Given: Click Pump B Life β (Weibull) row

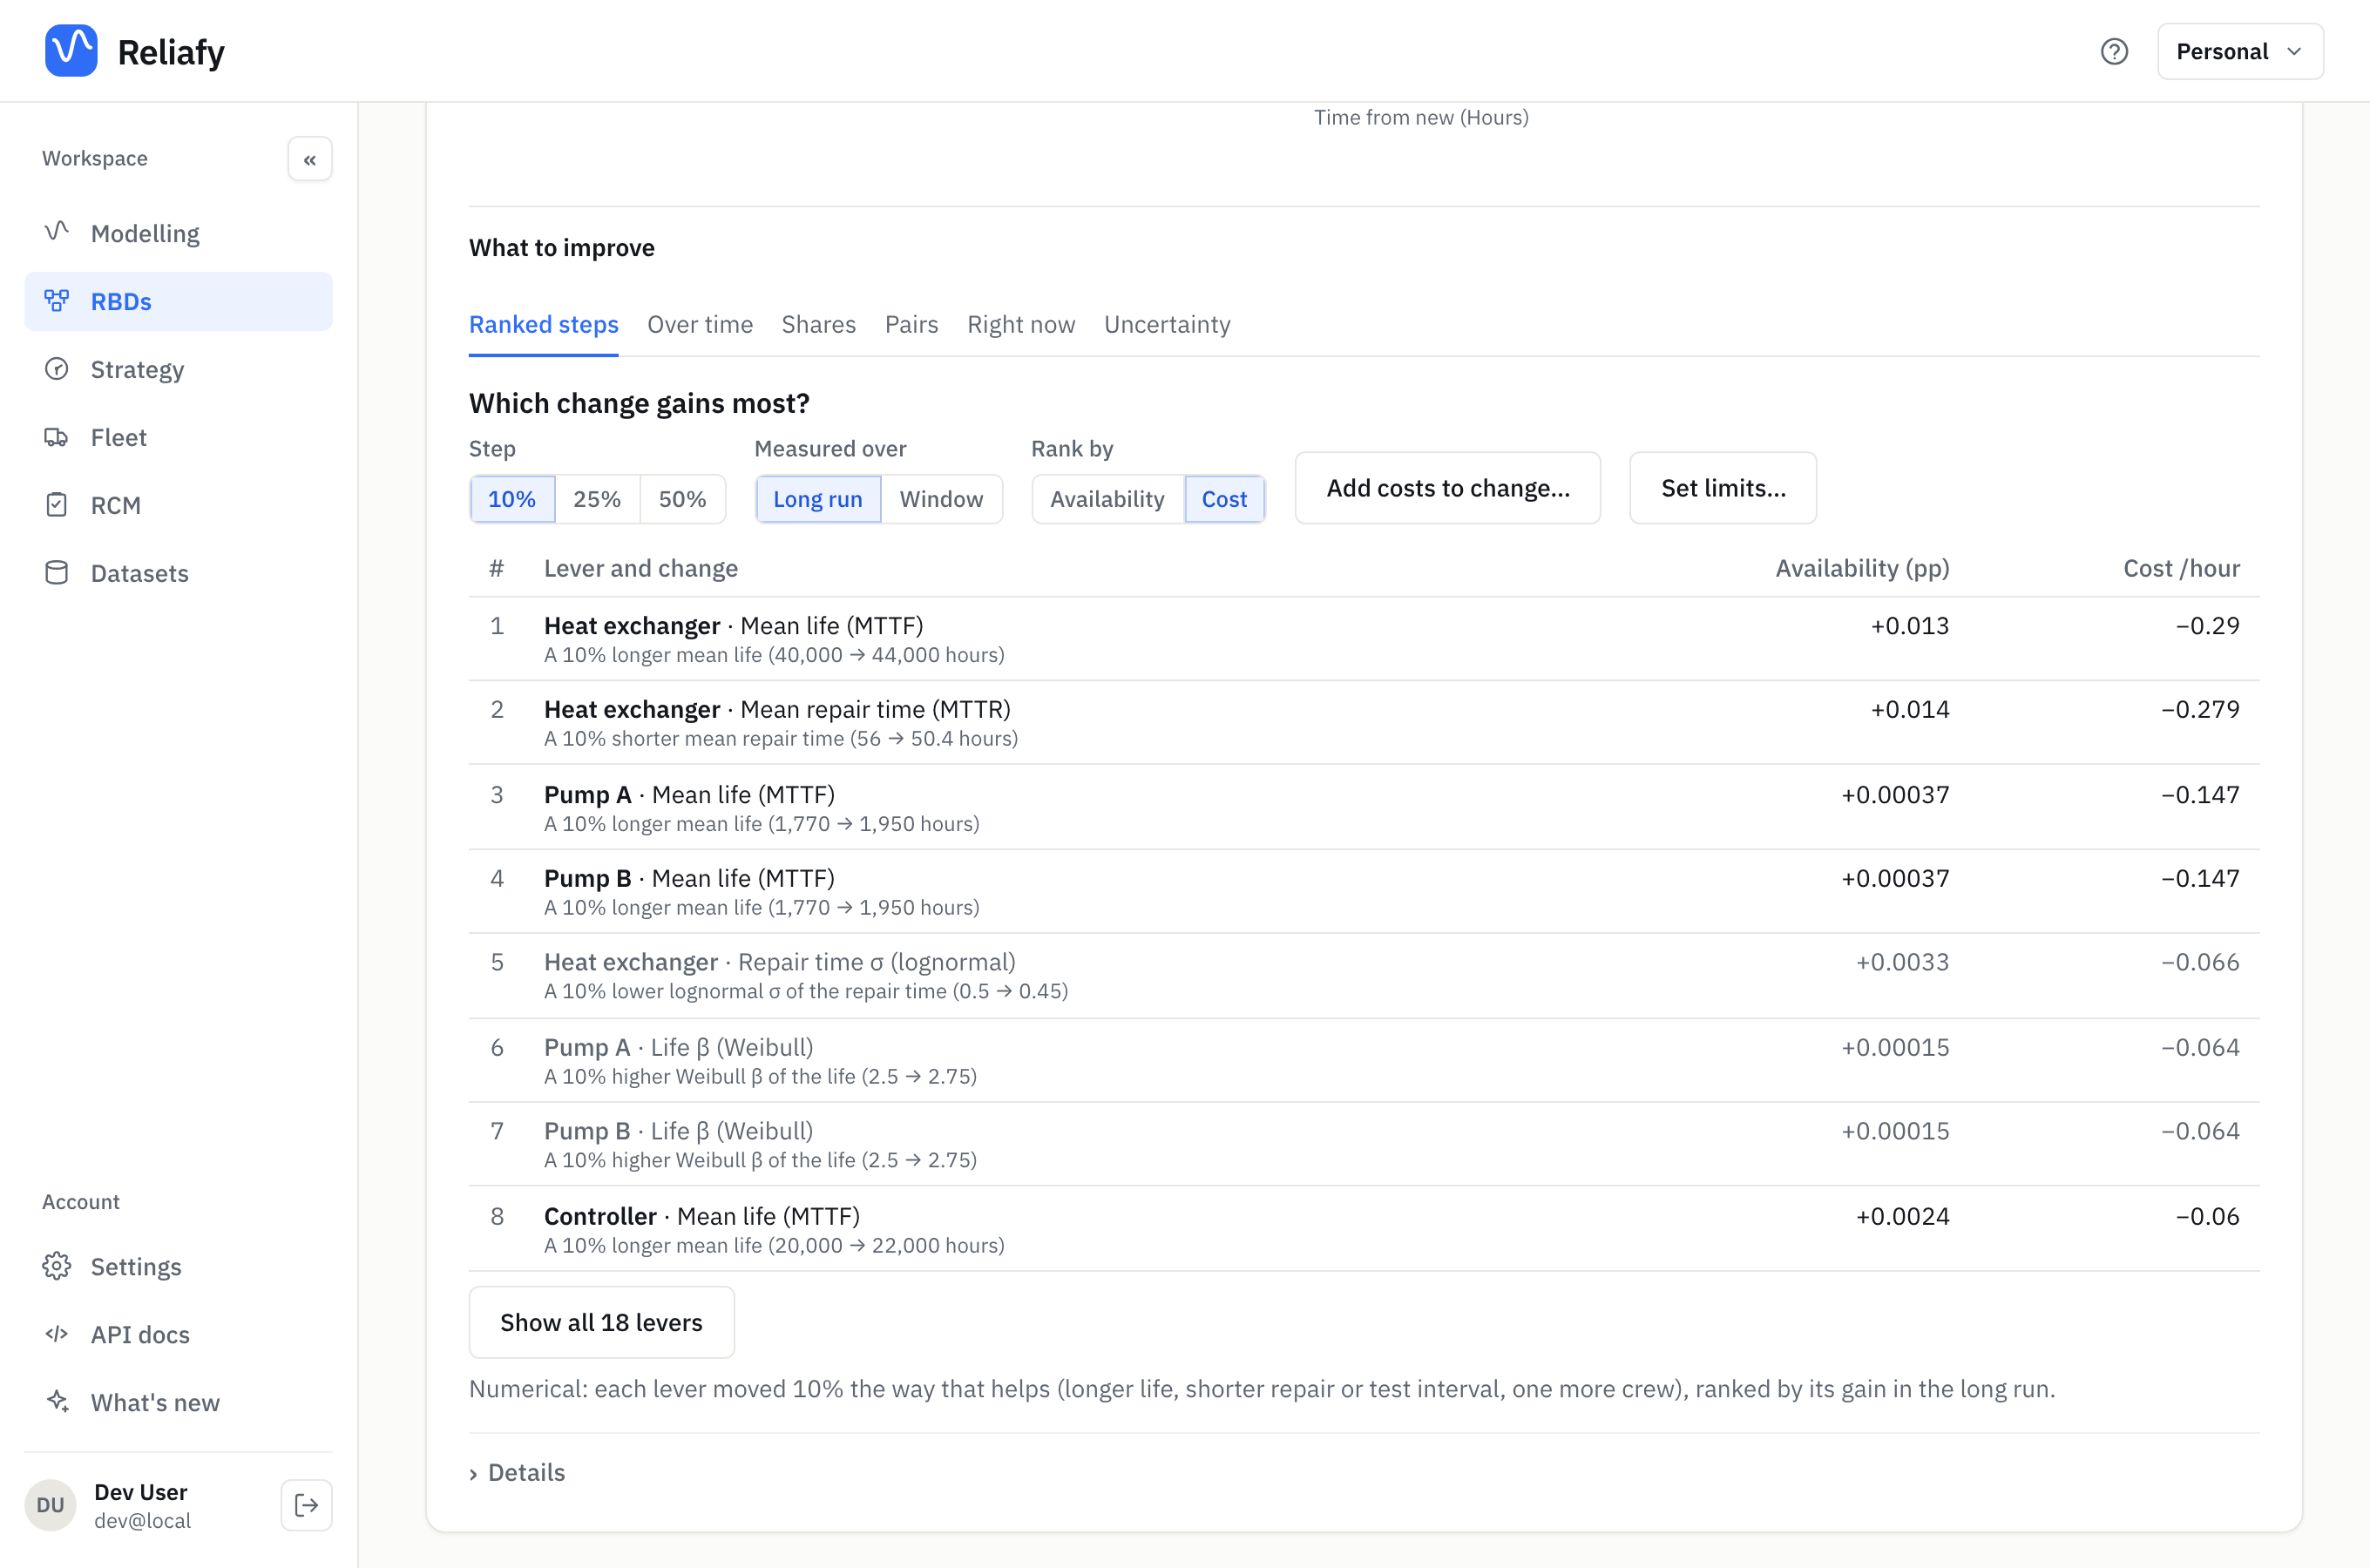Looking at the screenshot, I should click(1364, 1145).
